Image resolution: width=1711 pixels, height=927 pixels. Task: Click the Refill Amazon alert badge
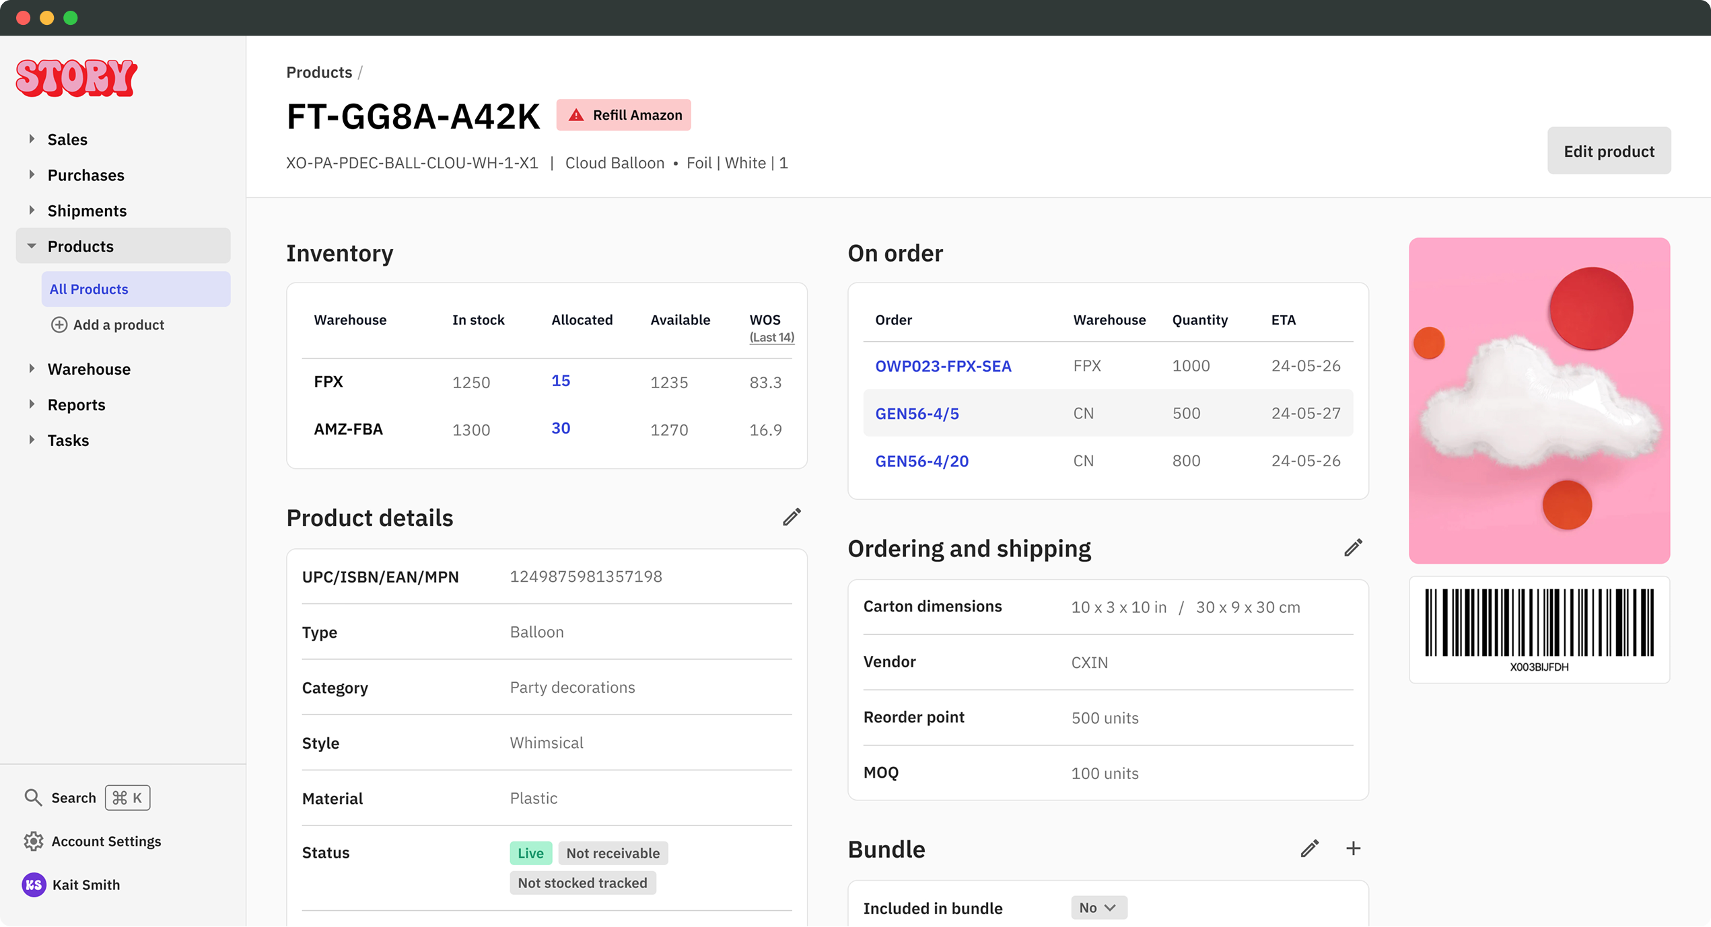click(x=623, y=115)
